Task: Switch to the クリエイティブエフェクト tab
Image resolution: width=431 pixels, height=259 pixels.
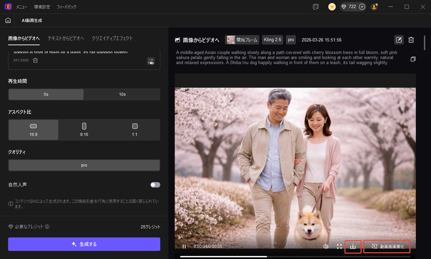Action: pos(112,39)
